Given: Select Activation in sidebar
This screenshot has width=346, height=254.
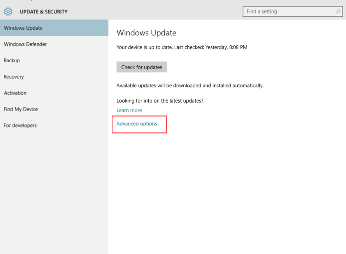Looking at the screenshot, I should point(54,93).
